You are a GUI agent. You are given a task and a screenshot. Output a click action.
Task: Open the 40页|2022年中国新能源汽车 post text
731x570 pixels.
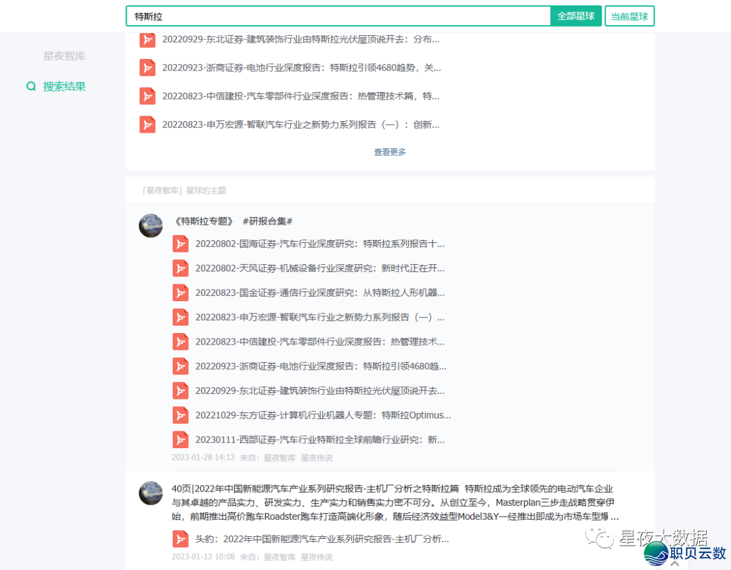(x=395, y=502)
